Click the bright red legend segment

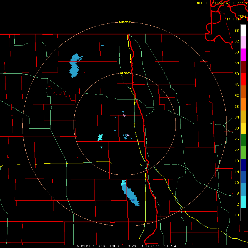(x=243, y=79)
